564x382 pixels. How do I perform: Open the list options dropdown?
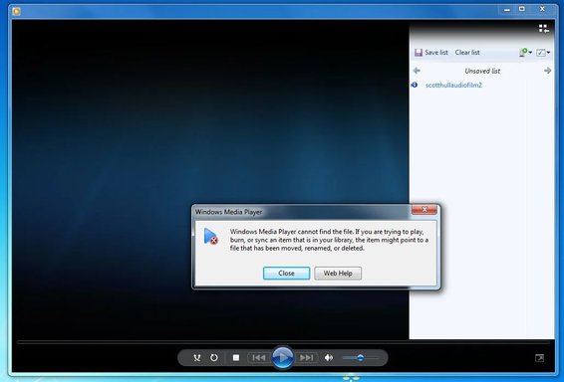pyautogui.click(x=543, y=53)
